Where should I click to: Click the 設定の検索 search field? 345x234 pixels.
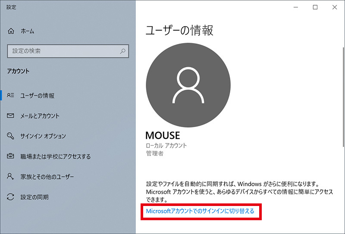click(x=68, y=51)
